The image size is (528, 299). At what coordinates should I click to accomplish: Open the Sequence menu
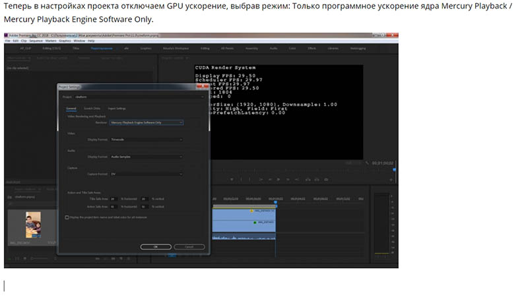click(x=36, y=41)
